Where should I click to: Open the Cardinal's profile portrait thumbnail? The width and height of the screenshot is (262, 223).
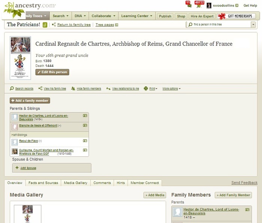pyautogui.click(x=21, y=58)
